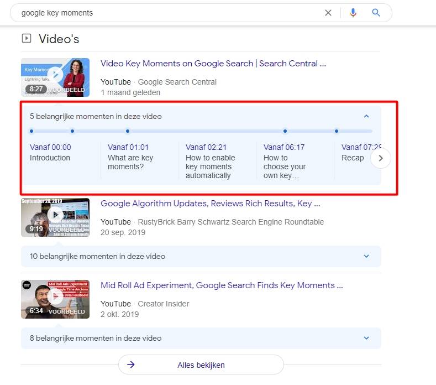This screenshot has width=436, height=385.
Task: Click the 20 sep. 2019 date text
Action: tap(123, 232)
